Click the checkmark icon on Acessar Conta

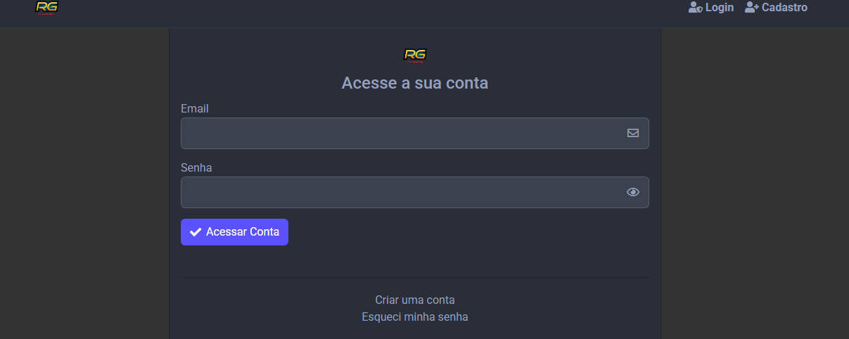click(196, 232)
